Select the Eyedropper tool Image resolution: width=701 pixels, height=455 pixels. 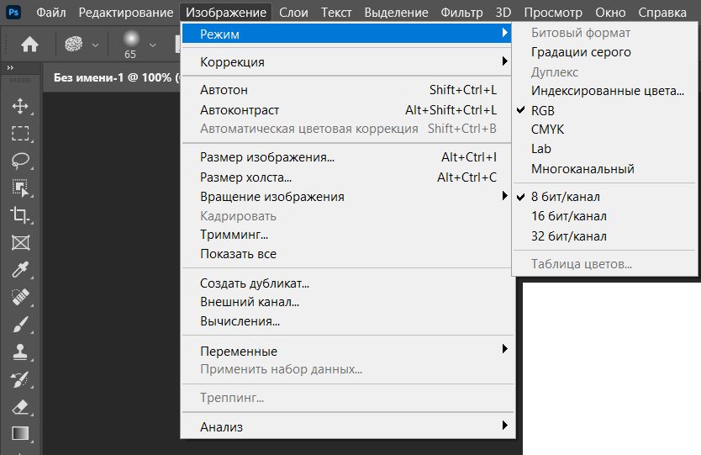pyautogui.click(x=20, y=269)
